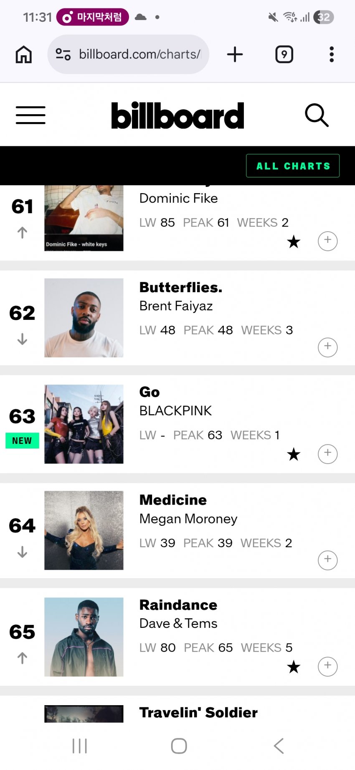This screenshot has height=770, width=355.
Task: Tap the Billboard logo
Action: [177, 115]
